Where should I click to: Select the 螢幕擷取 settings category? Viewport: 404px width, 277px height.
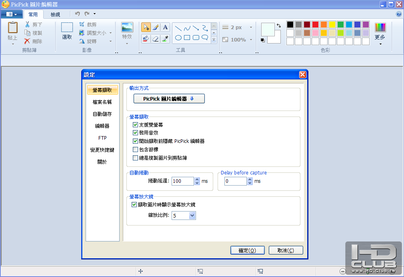(x=102, y=90)
